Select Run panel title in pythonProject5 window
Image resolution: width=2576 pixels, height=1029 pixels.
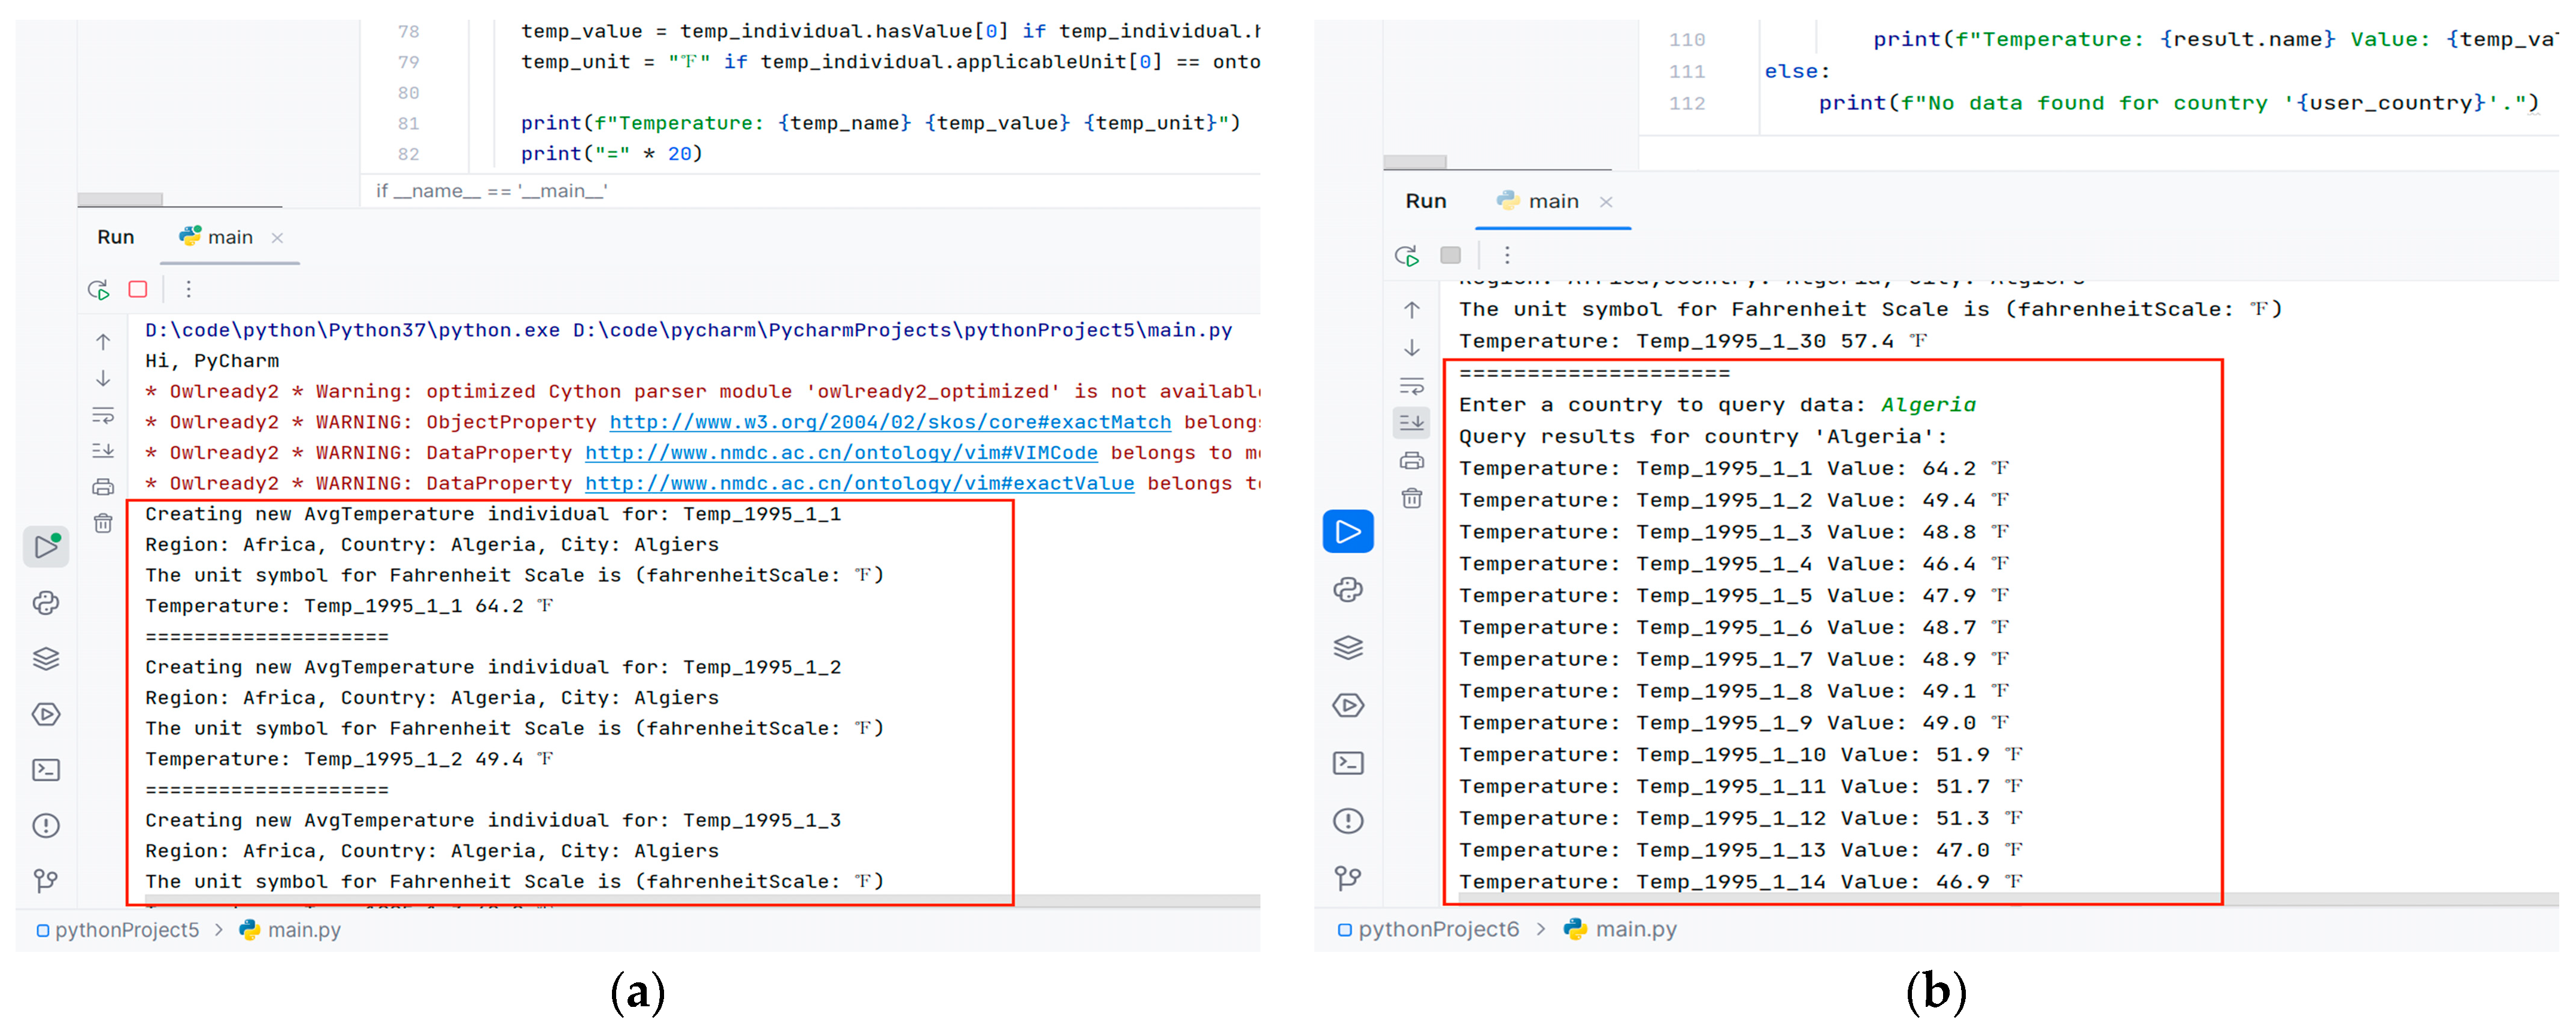tap(116, 237)
